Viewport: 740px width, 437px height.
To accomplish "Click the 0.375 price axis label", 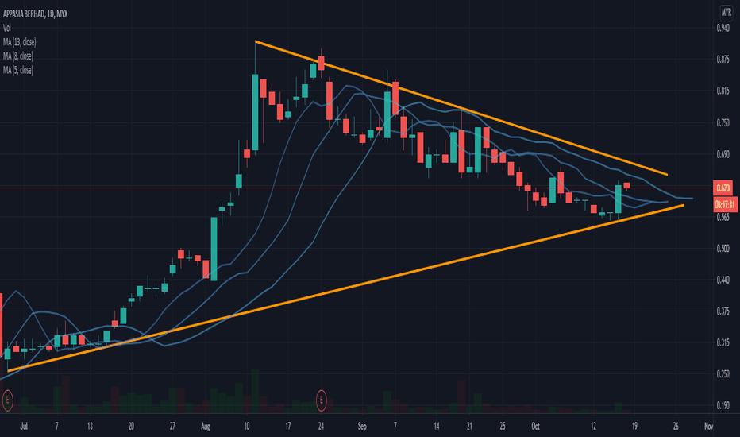I will click(723, 311).
